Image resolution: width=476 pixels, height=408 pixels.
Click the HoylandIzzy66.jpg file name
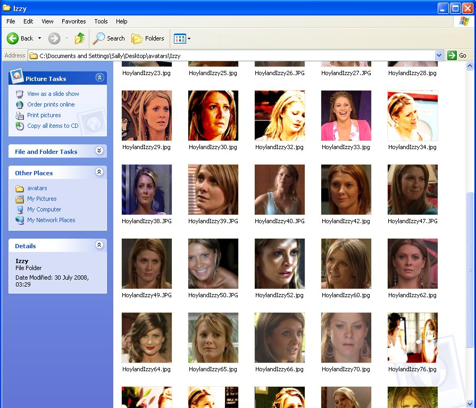point(279,370)
